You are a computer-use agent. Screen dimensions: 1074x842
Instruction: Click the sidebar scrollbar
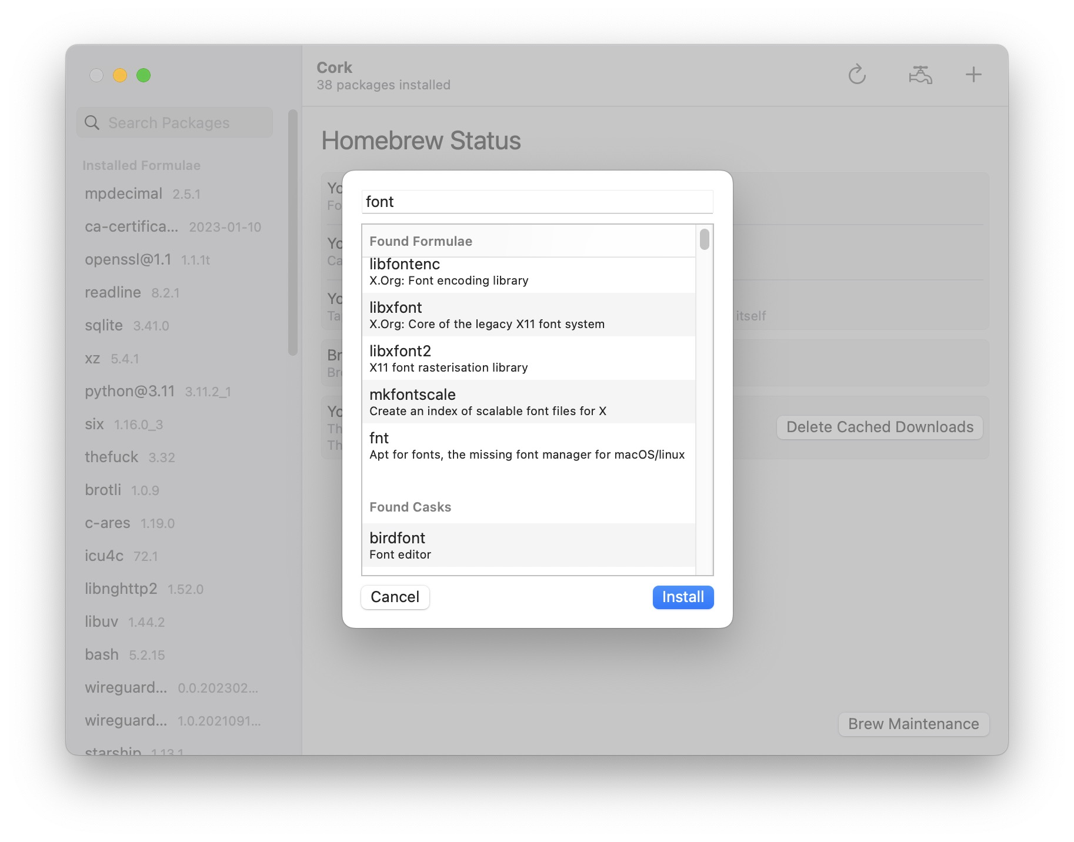(x=292, y=233)
